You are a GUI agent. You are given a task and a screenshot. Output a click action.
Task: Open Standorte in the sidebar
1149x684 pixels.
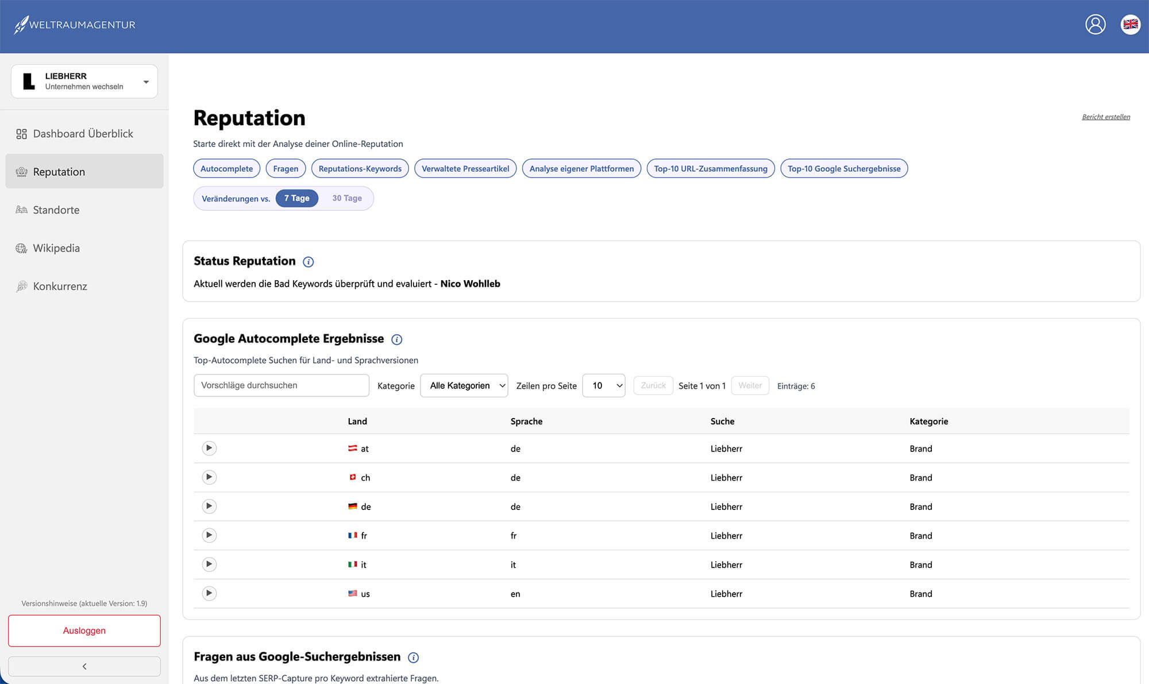click(84, 210)
